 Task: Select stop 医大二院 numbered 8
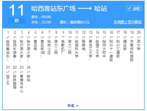tap(56, 47)
